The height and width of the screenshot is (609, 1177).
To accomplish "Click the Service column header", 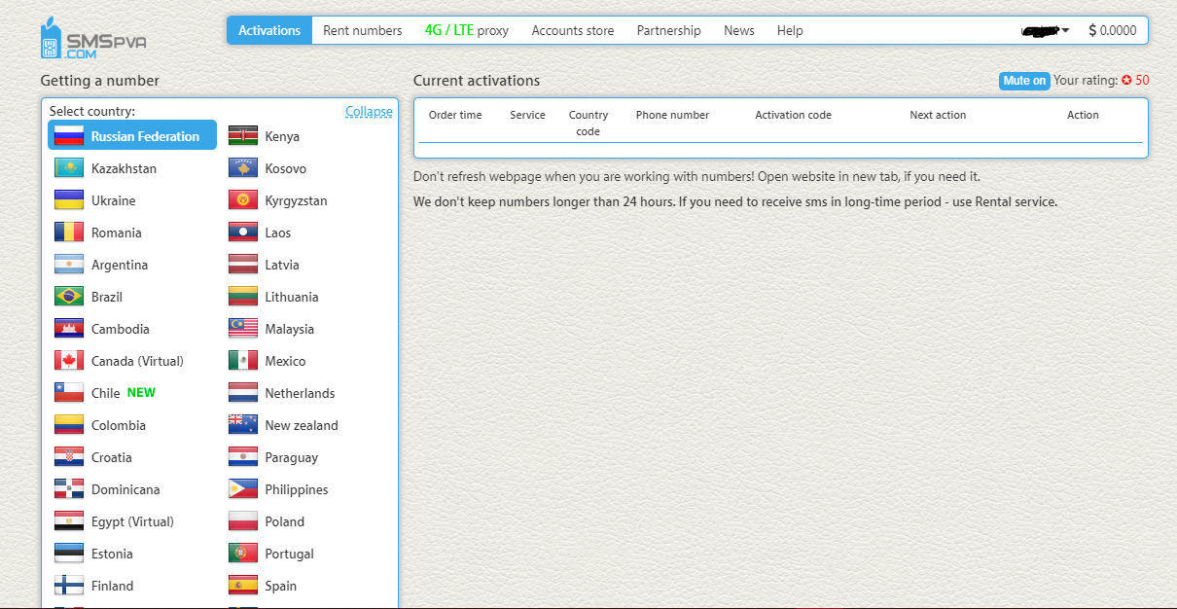I will tap(527, 115).
